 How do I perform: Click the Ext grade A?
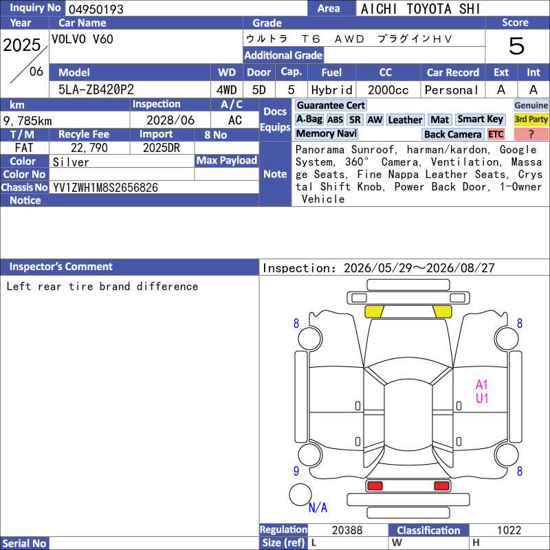click(501, 90)
